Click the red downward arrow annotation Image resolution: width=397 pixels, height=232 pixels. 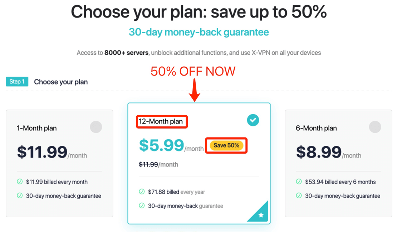pyautogui.click(x=195, y=90)
